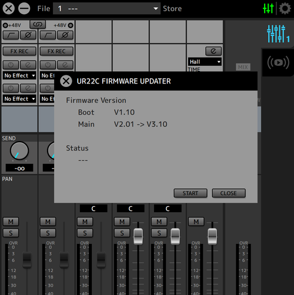294x295 pixels.
Task: Solo the third channel strip
Action: point(85,233)
